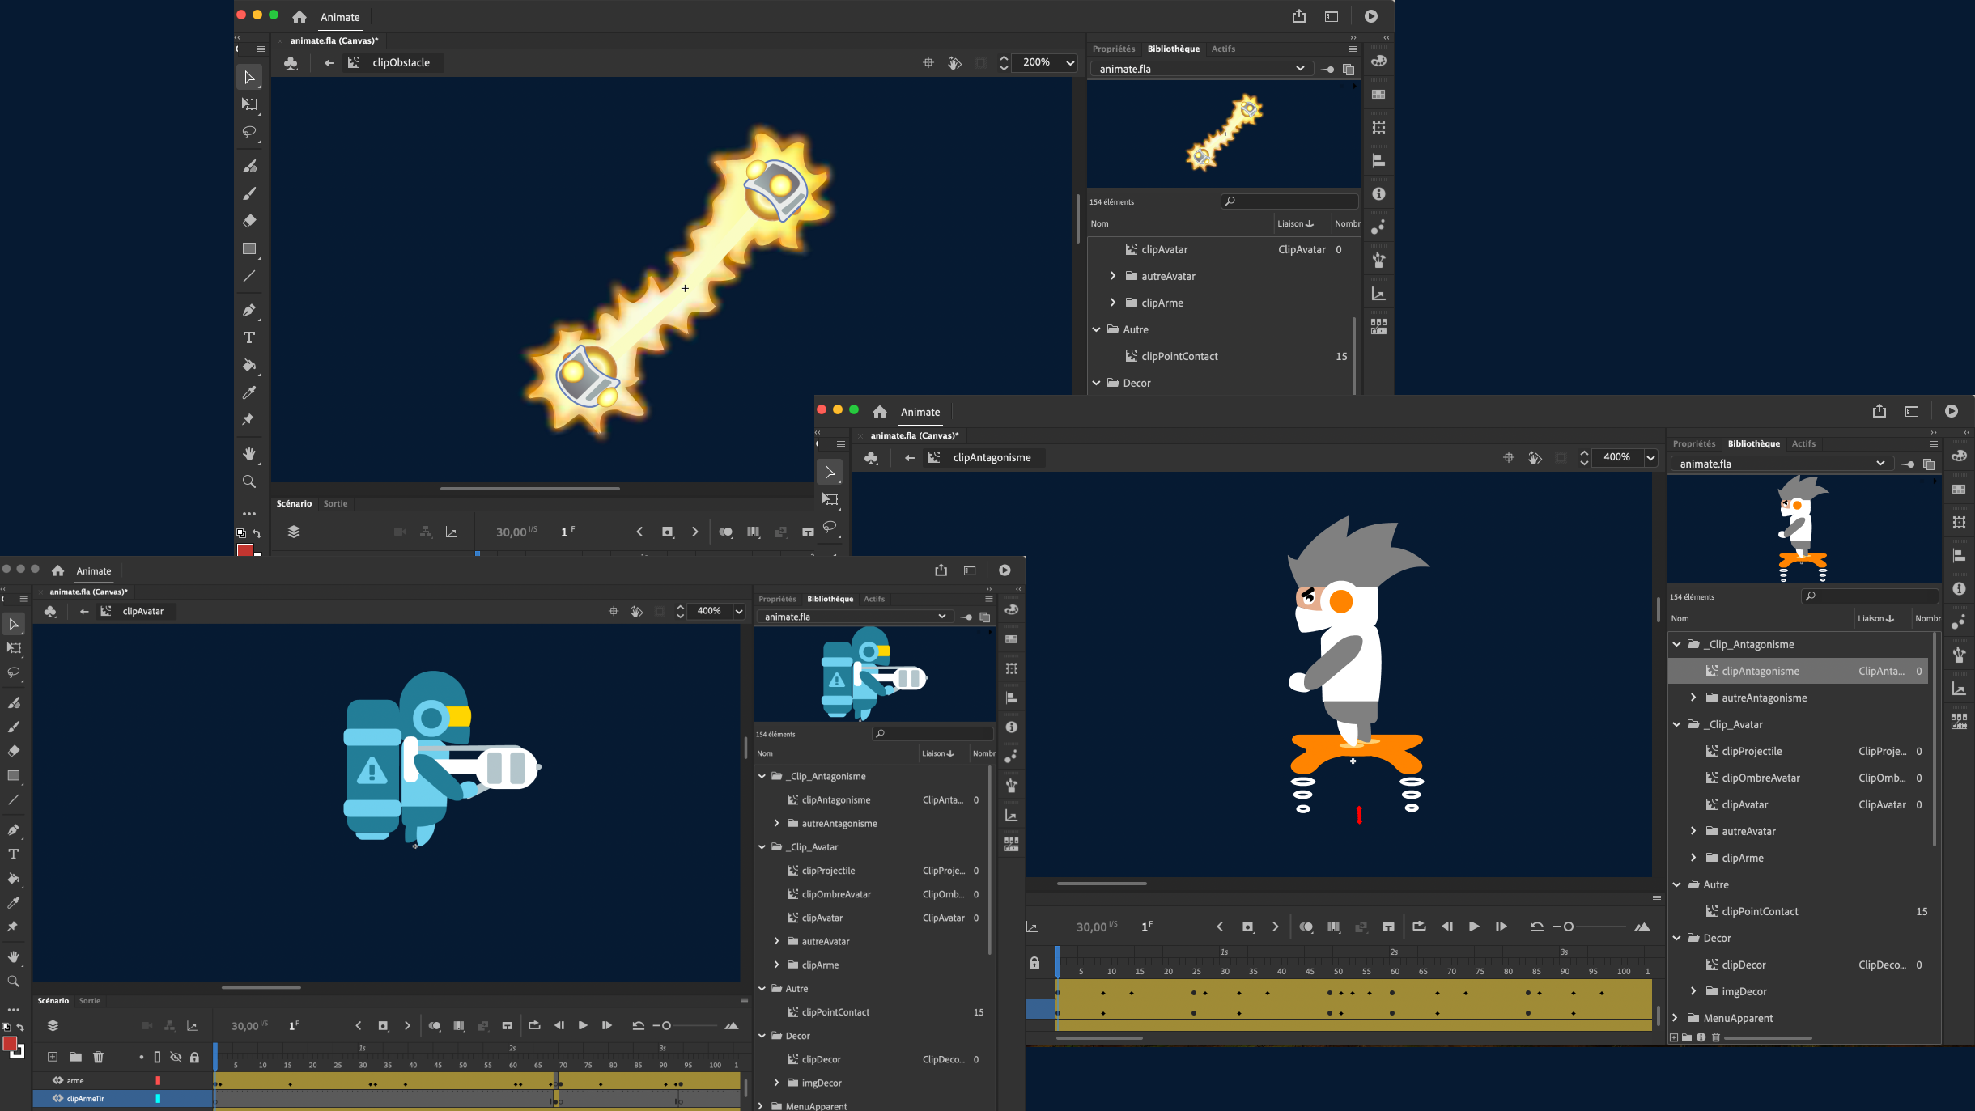Expand the autreAvatar folder in clipObstacle library
Image resolution: width=1975 pixels, height=1111 pixels.
click(x=1113, y=276)
